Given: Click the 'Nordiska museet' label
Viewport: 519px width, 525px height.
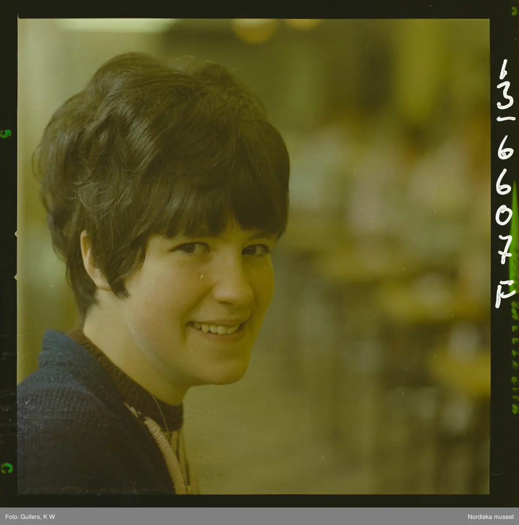Looking at the screenshot, I should tap(491, 517).
